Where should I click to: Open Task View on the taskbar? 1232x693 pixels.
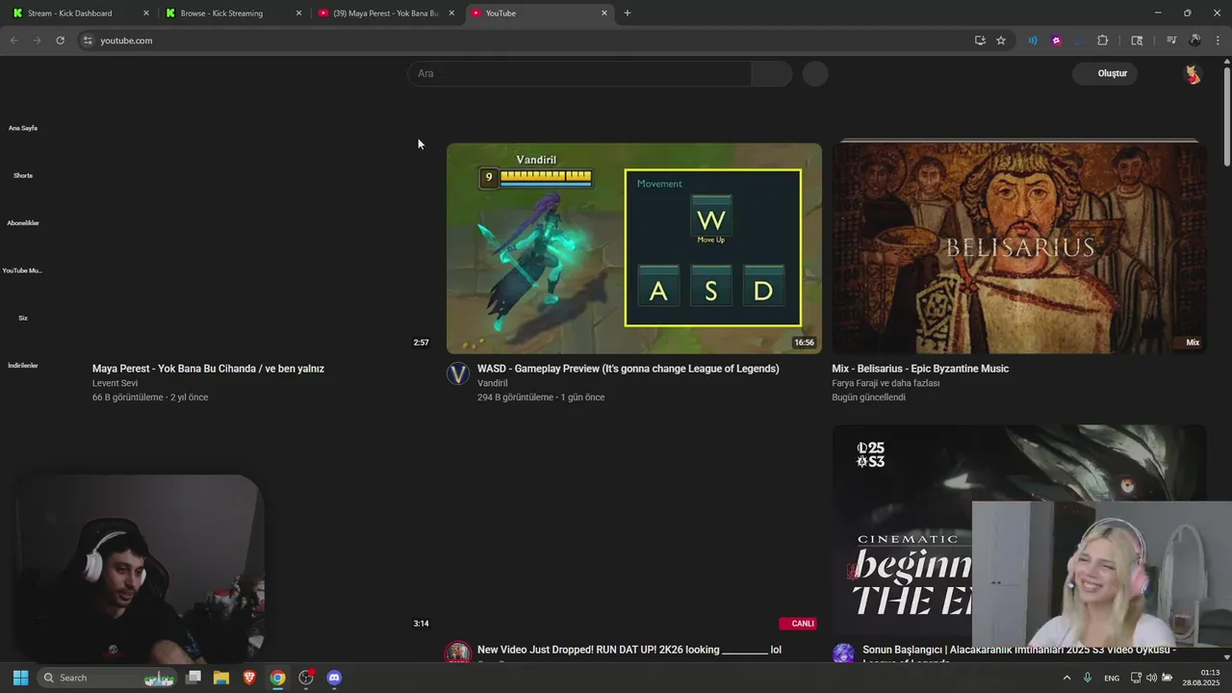[x=193, y=678]
